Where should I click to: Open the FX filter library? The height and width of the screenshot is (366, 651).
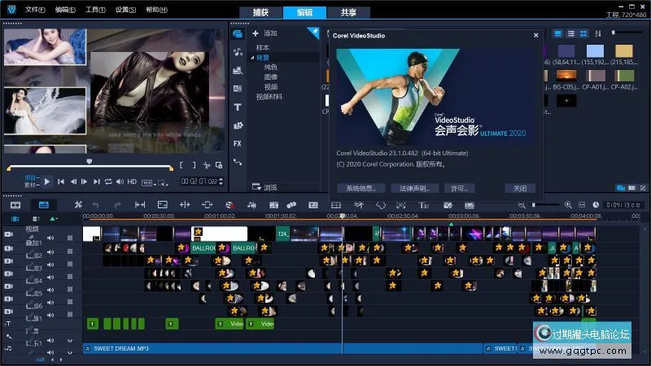point(238,143)
